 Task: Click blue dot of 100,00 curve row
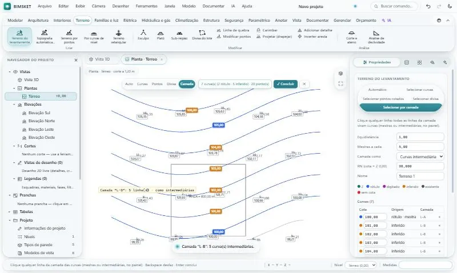(x=361, y=217)
